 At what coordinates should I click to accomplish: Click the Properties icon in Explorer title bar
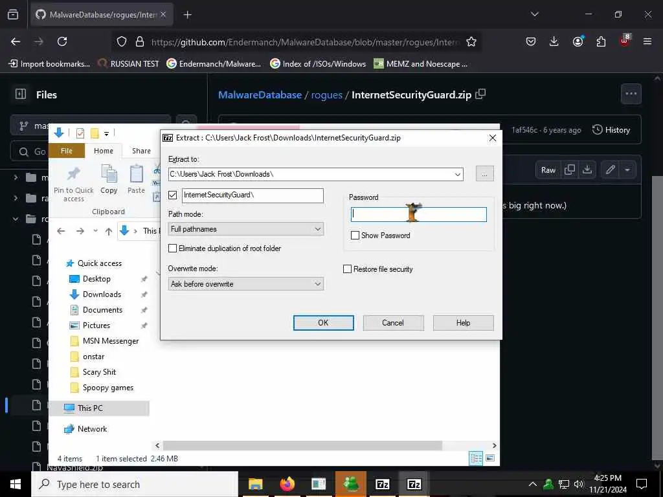click(x=80, y=133)
